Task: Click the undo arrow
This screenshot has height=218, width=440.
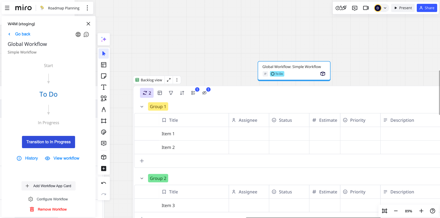Action: 103,183
